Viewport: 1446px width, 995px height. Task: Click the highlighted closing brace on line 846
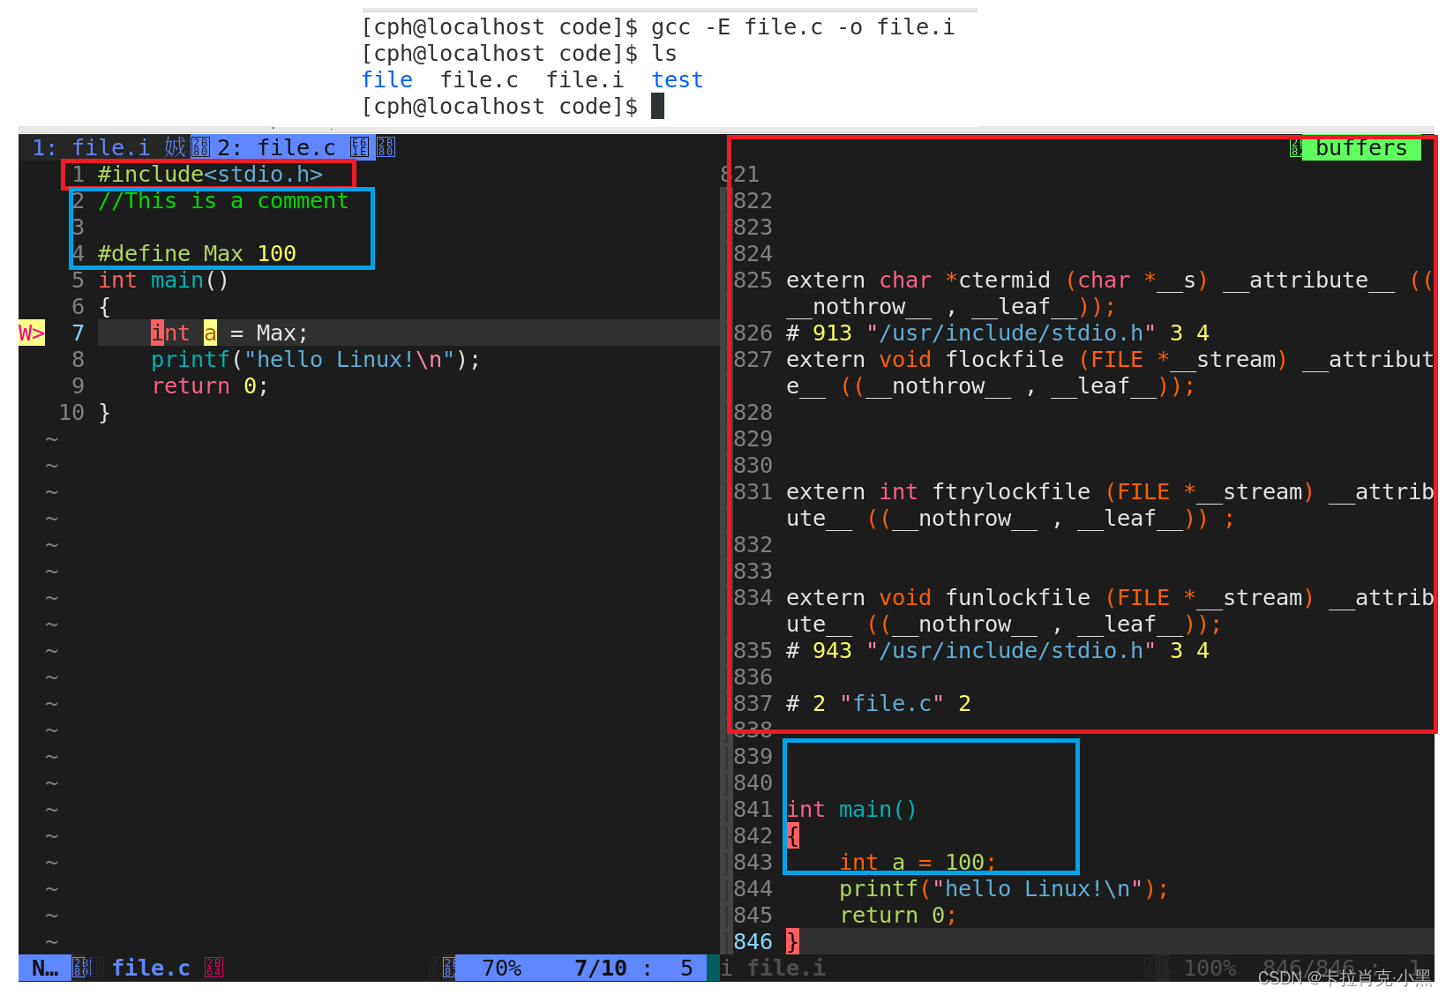792,942
